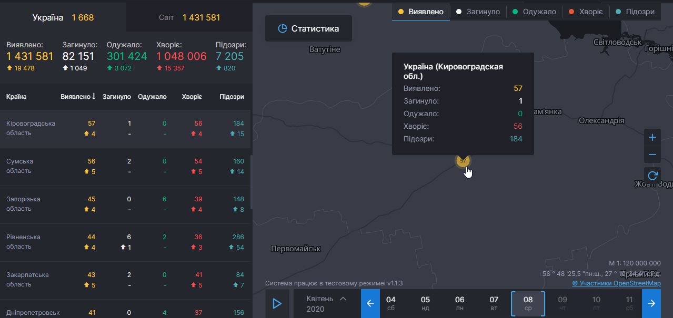Sort table by Виявлено column
This screenshot has width=673, height=318.
[78, 97]
